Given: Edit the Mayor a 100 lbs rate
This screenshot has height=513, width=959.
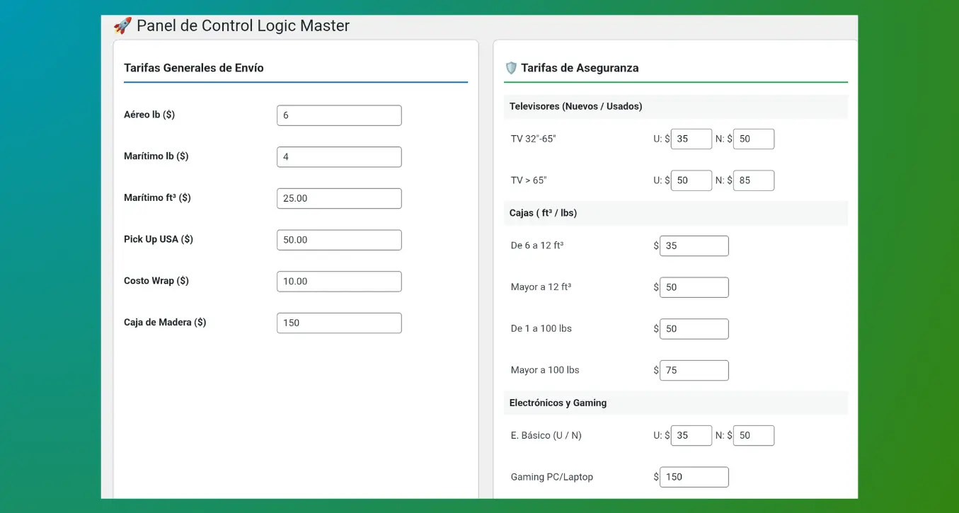Looking at the screenshot, I should (x=694, y=370).
